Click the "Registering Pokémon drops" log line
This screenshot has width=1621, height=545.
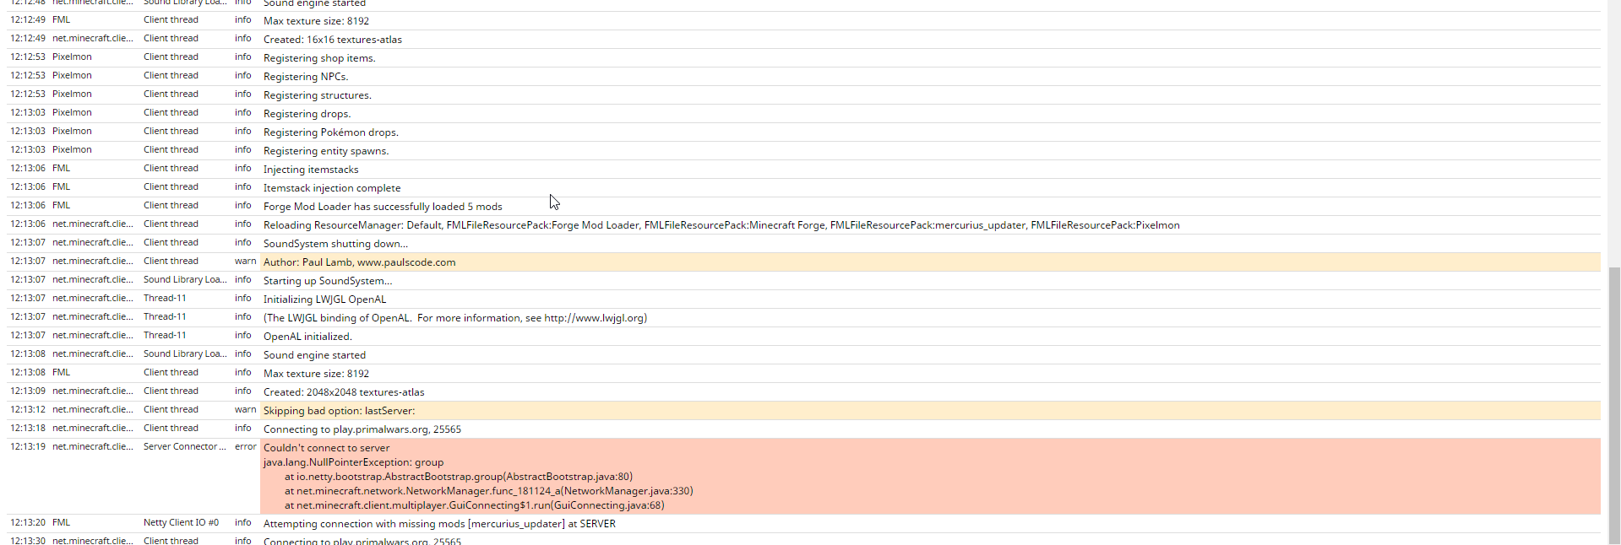click(330, 132)
